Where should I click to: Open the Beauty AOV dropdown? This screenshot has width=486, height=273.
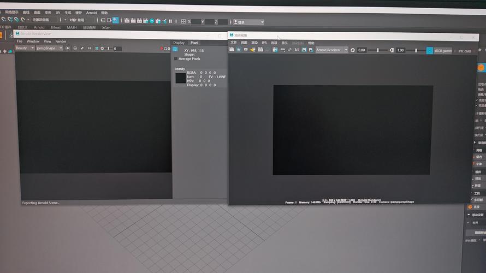(25, 48)
